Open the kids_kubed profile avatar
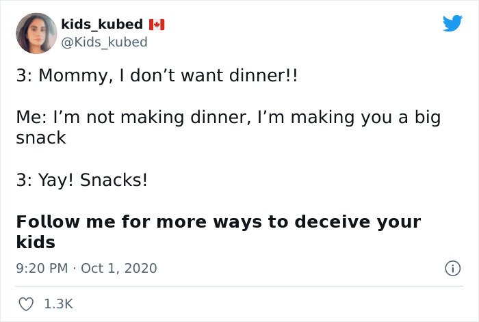This screenshot has width=479, height=322. (x=36, y=33)
